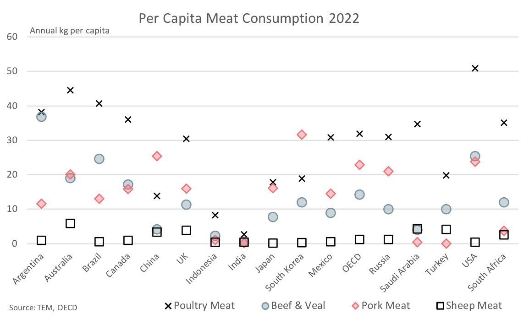The height and width of the screenshot is (319, 529).
Task: Click China's pork meat diamond marker
Action: [157, 156]
